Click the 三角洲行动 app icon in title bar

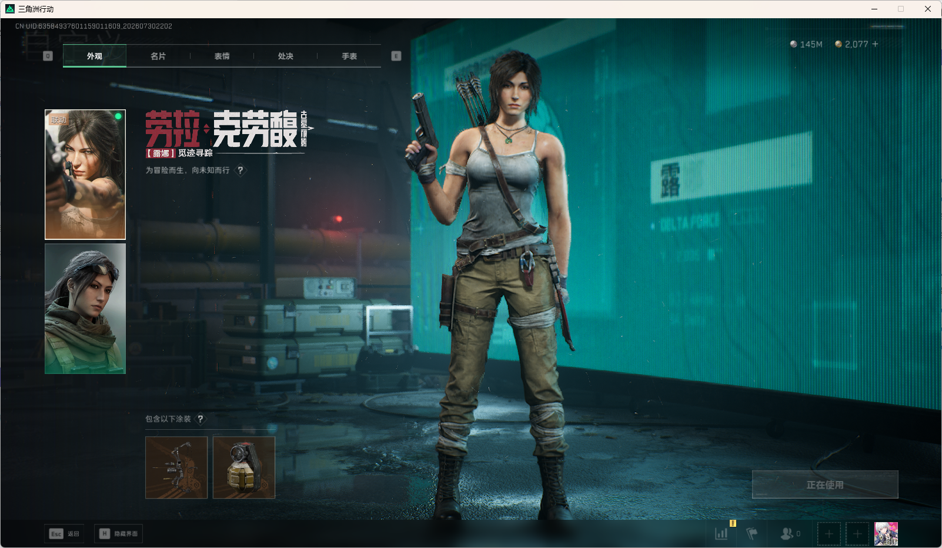click(x=10, y=9)
